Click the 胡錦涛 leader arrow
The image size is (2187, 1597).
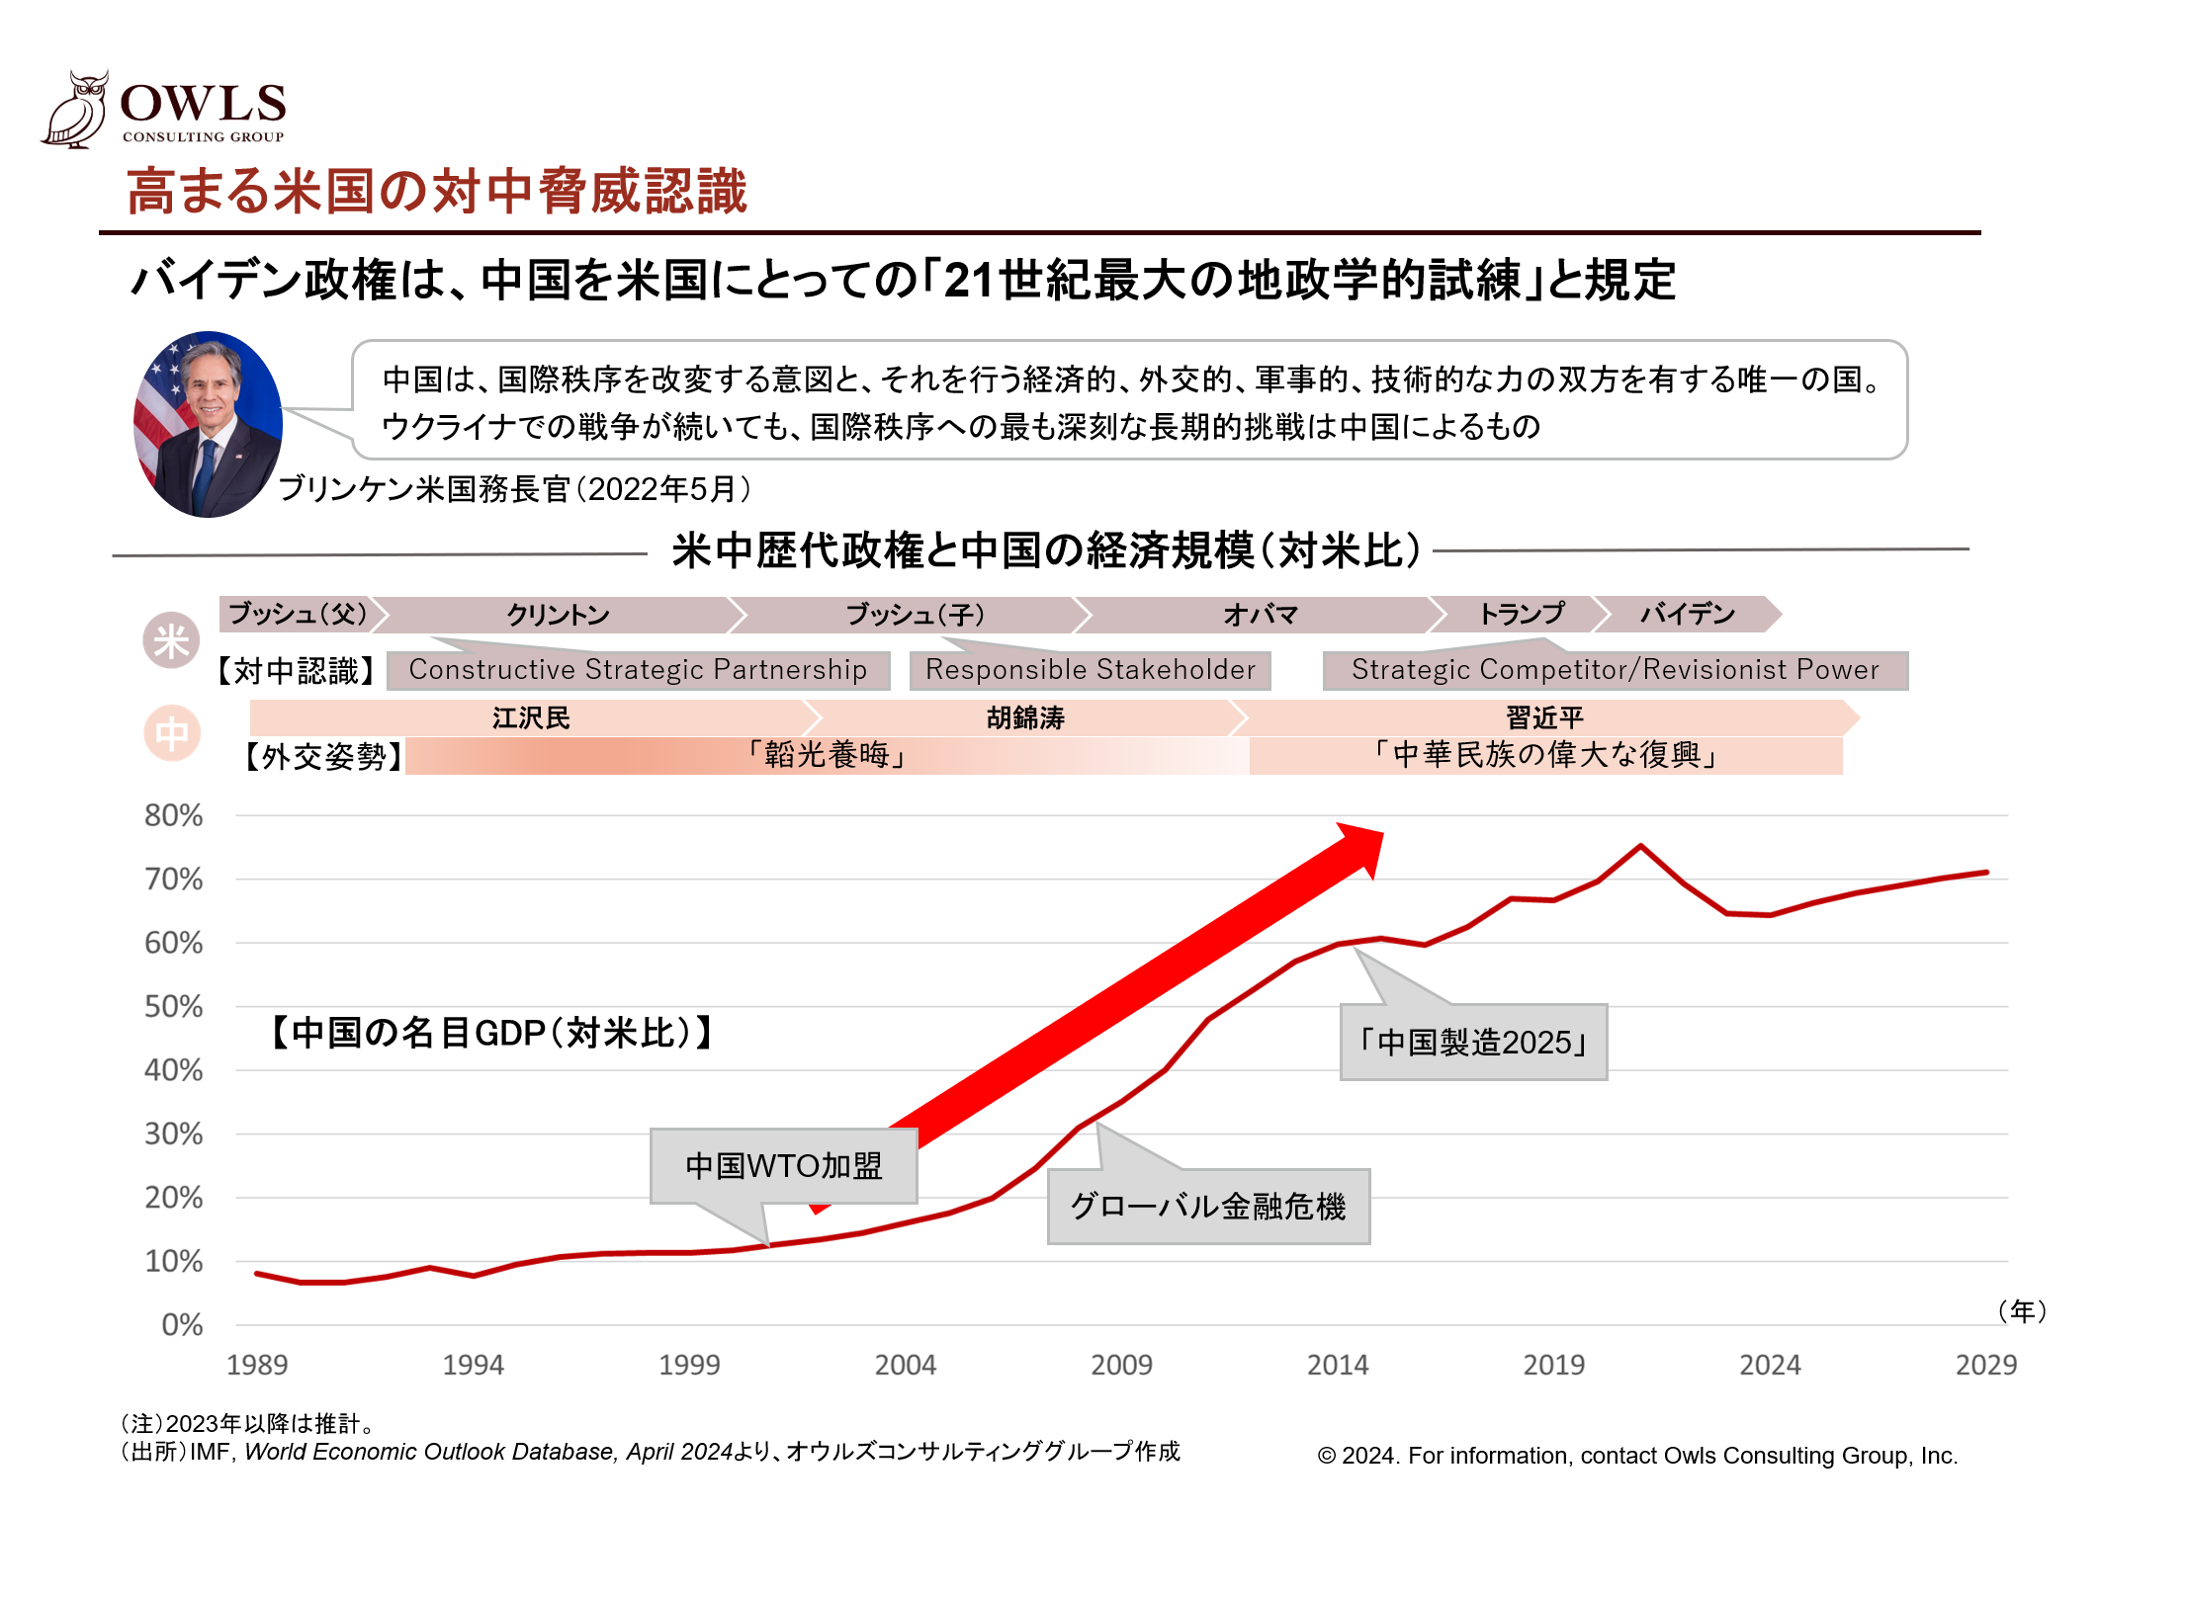(1025, 717)
